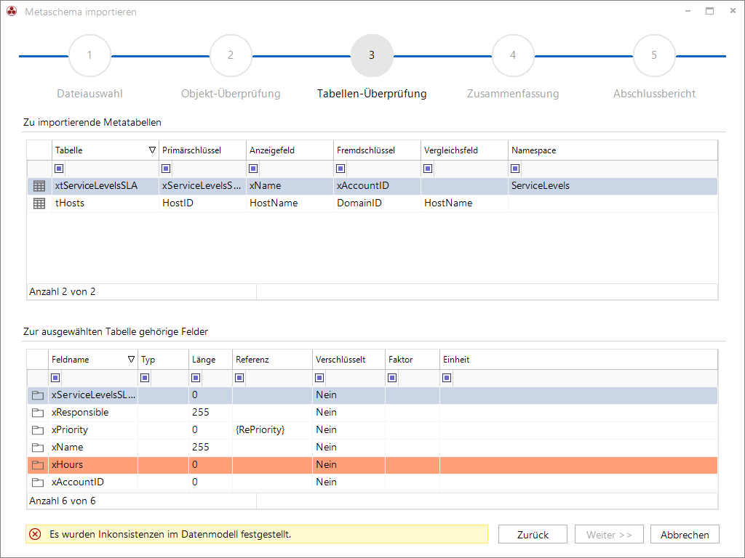Go to step 1 Dateiauswahl
The width and height of the screenshot is (745, 558).
coord(89,55)
